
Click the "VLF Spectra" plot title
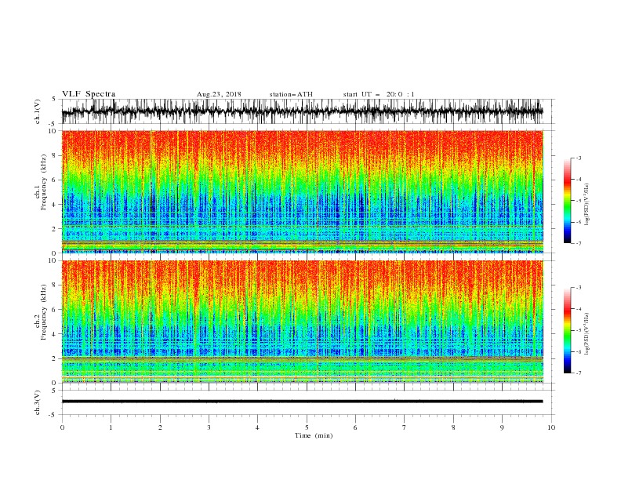(89, 94)
